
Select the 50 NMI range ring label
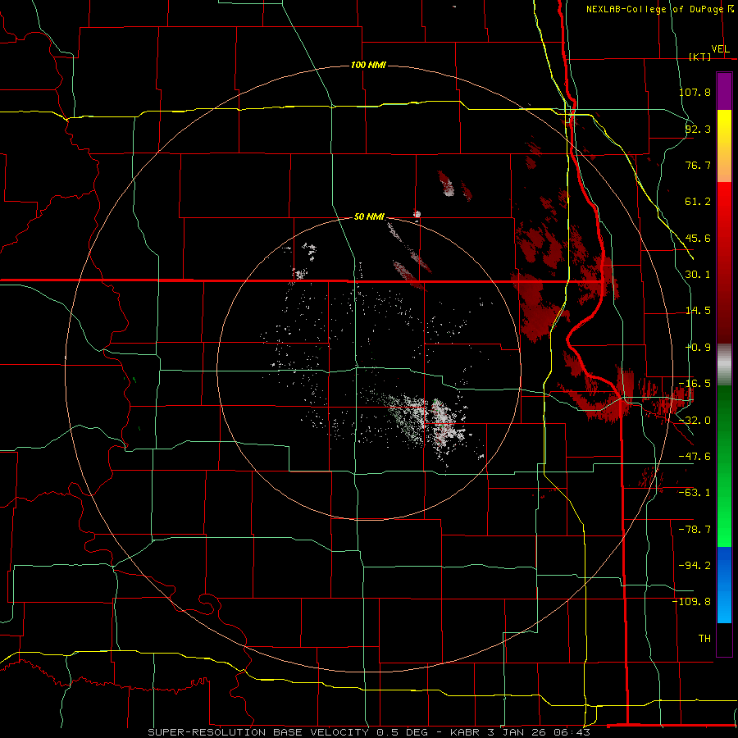point(369,216)
